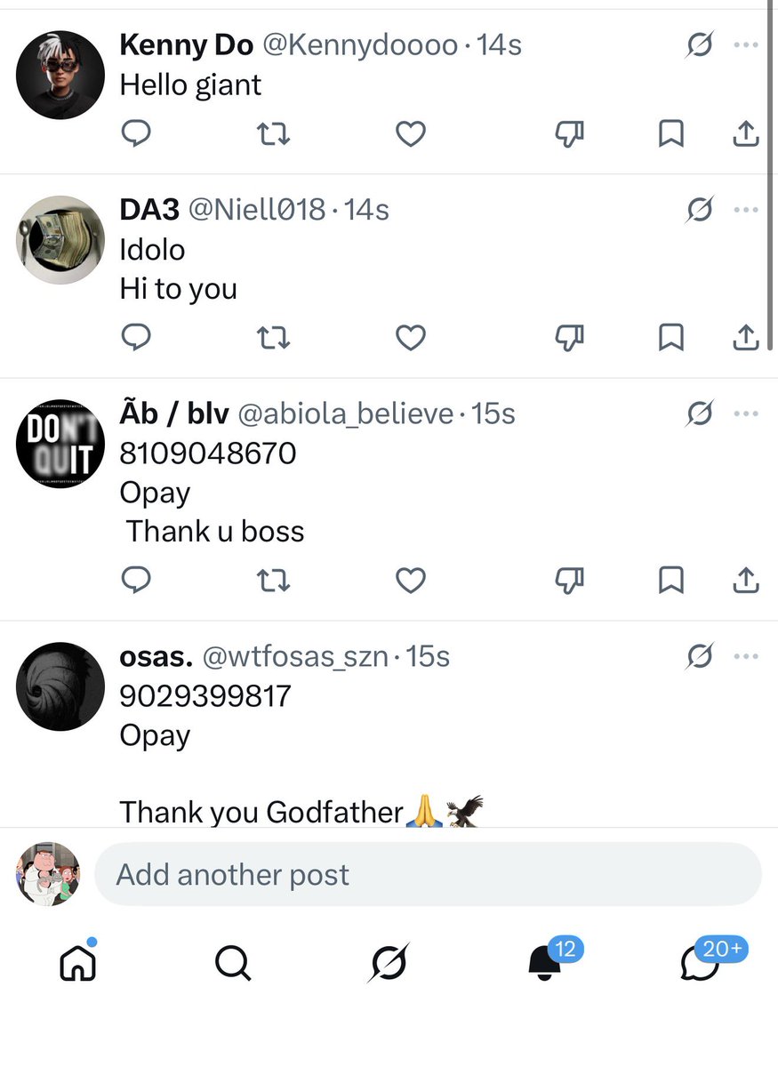Reply to Kenny Do's "Hello giant" post
This screenshot has width=778, height=1067.
[x=135, y=134]
